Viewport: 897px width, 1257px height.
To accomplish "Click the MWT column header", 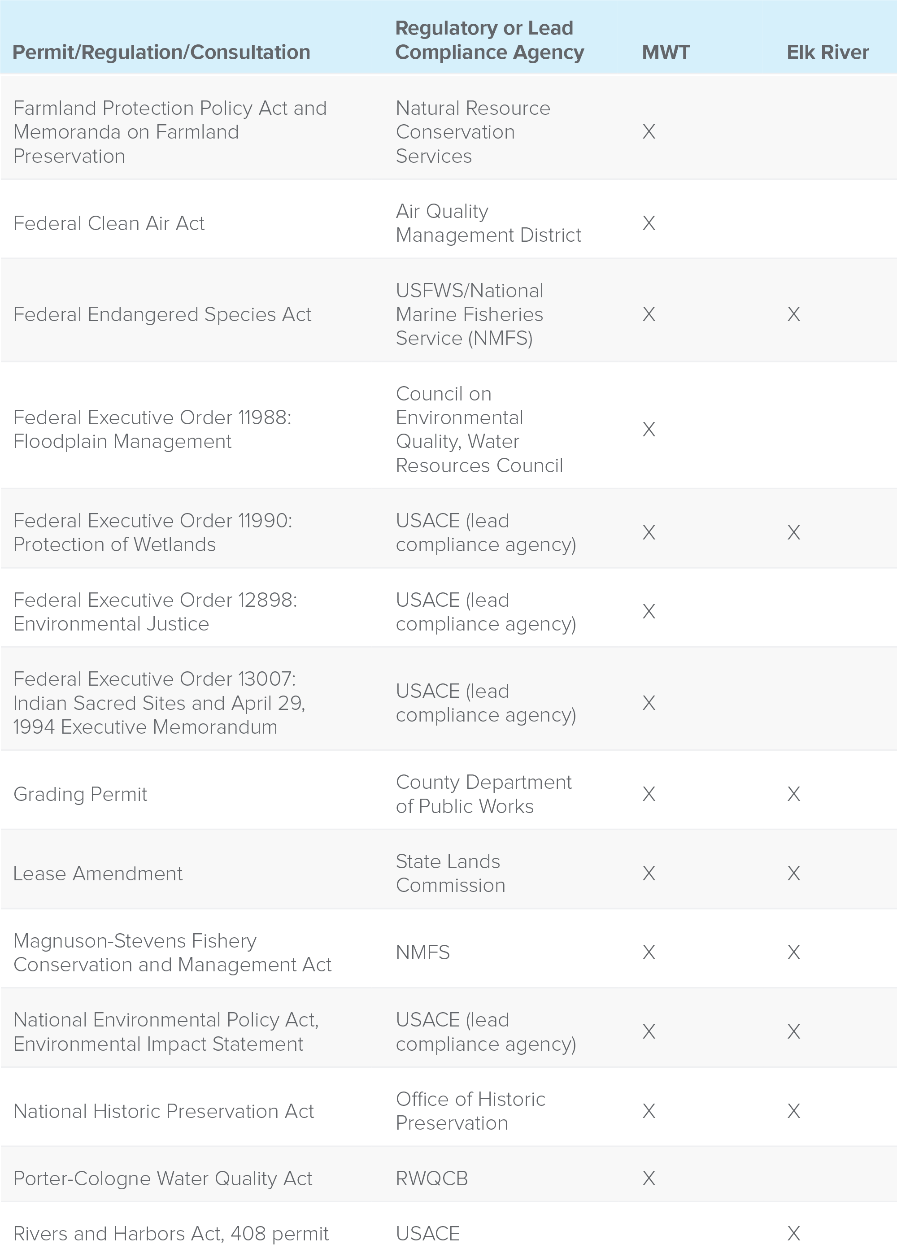I will pos(666,52).
